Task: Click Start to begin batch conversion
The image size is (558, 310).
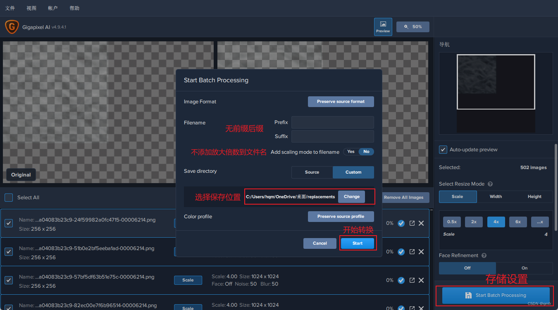Action: (x=357, y=243)
